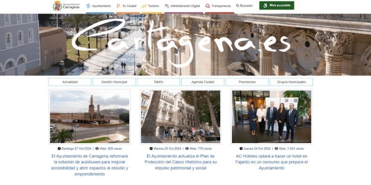Switch to the Actualidad tab
Screen dimensions: 371x185
click(70, 82)
